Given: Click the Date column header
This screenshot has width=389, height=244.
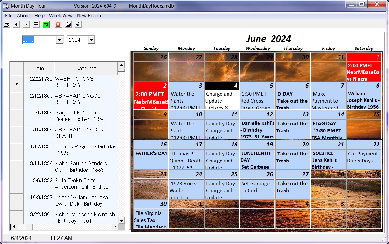Looking at the screenshot, I should pos(39,68).
